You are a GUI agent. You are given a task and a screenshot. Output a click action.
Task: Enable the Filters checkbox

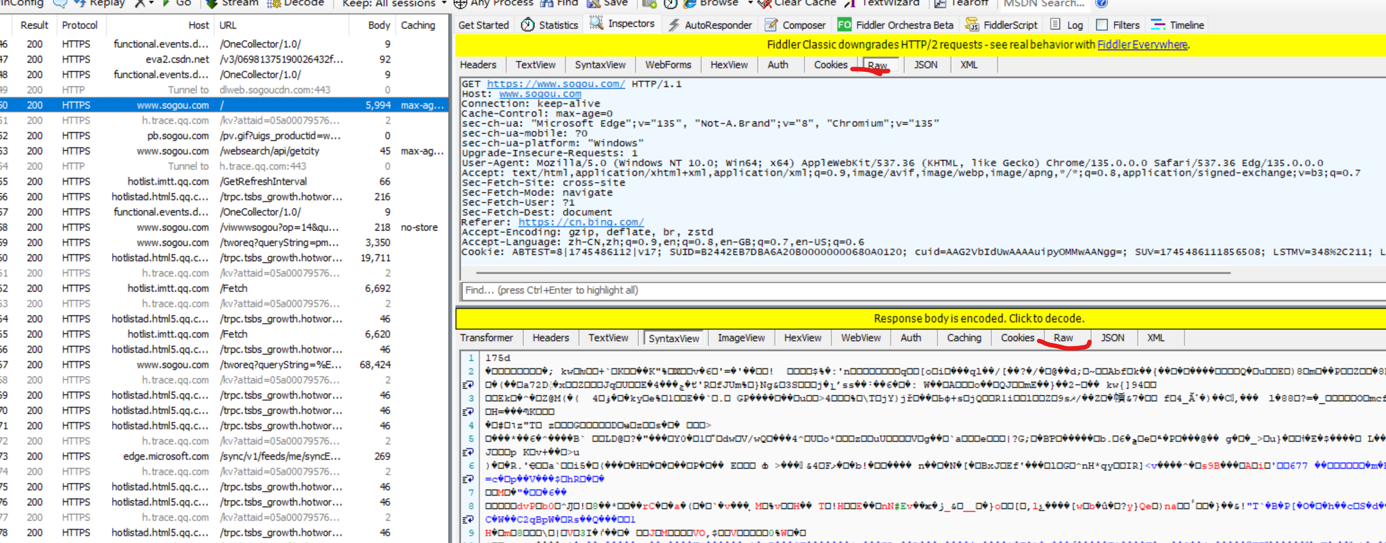[1101, 25]
